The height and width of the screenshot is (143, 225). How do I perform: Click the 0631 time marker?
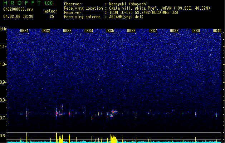point(24,31)
